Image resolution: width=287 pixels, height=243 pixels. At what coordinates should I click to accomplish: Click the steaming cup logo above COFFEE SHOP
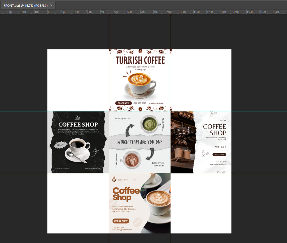[x=77, y=117]
